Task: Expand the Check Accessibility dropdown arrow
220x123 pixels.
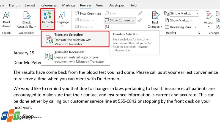Action: pyautogui.click(x=35, y=27)
